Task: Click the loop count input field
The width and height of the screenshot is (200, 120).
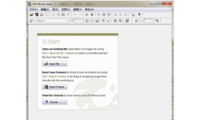Action: [149, 21]
